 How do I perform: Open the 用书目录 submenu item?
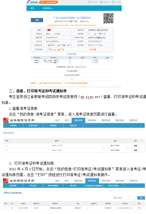coord(33,186)
